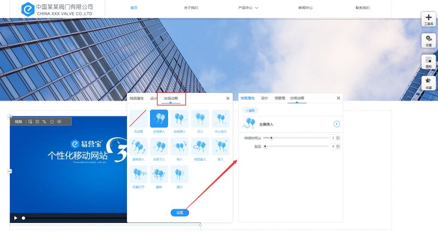
Task: Click the 返回 back button
Action: (250, 110)
